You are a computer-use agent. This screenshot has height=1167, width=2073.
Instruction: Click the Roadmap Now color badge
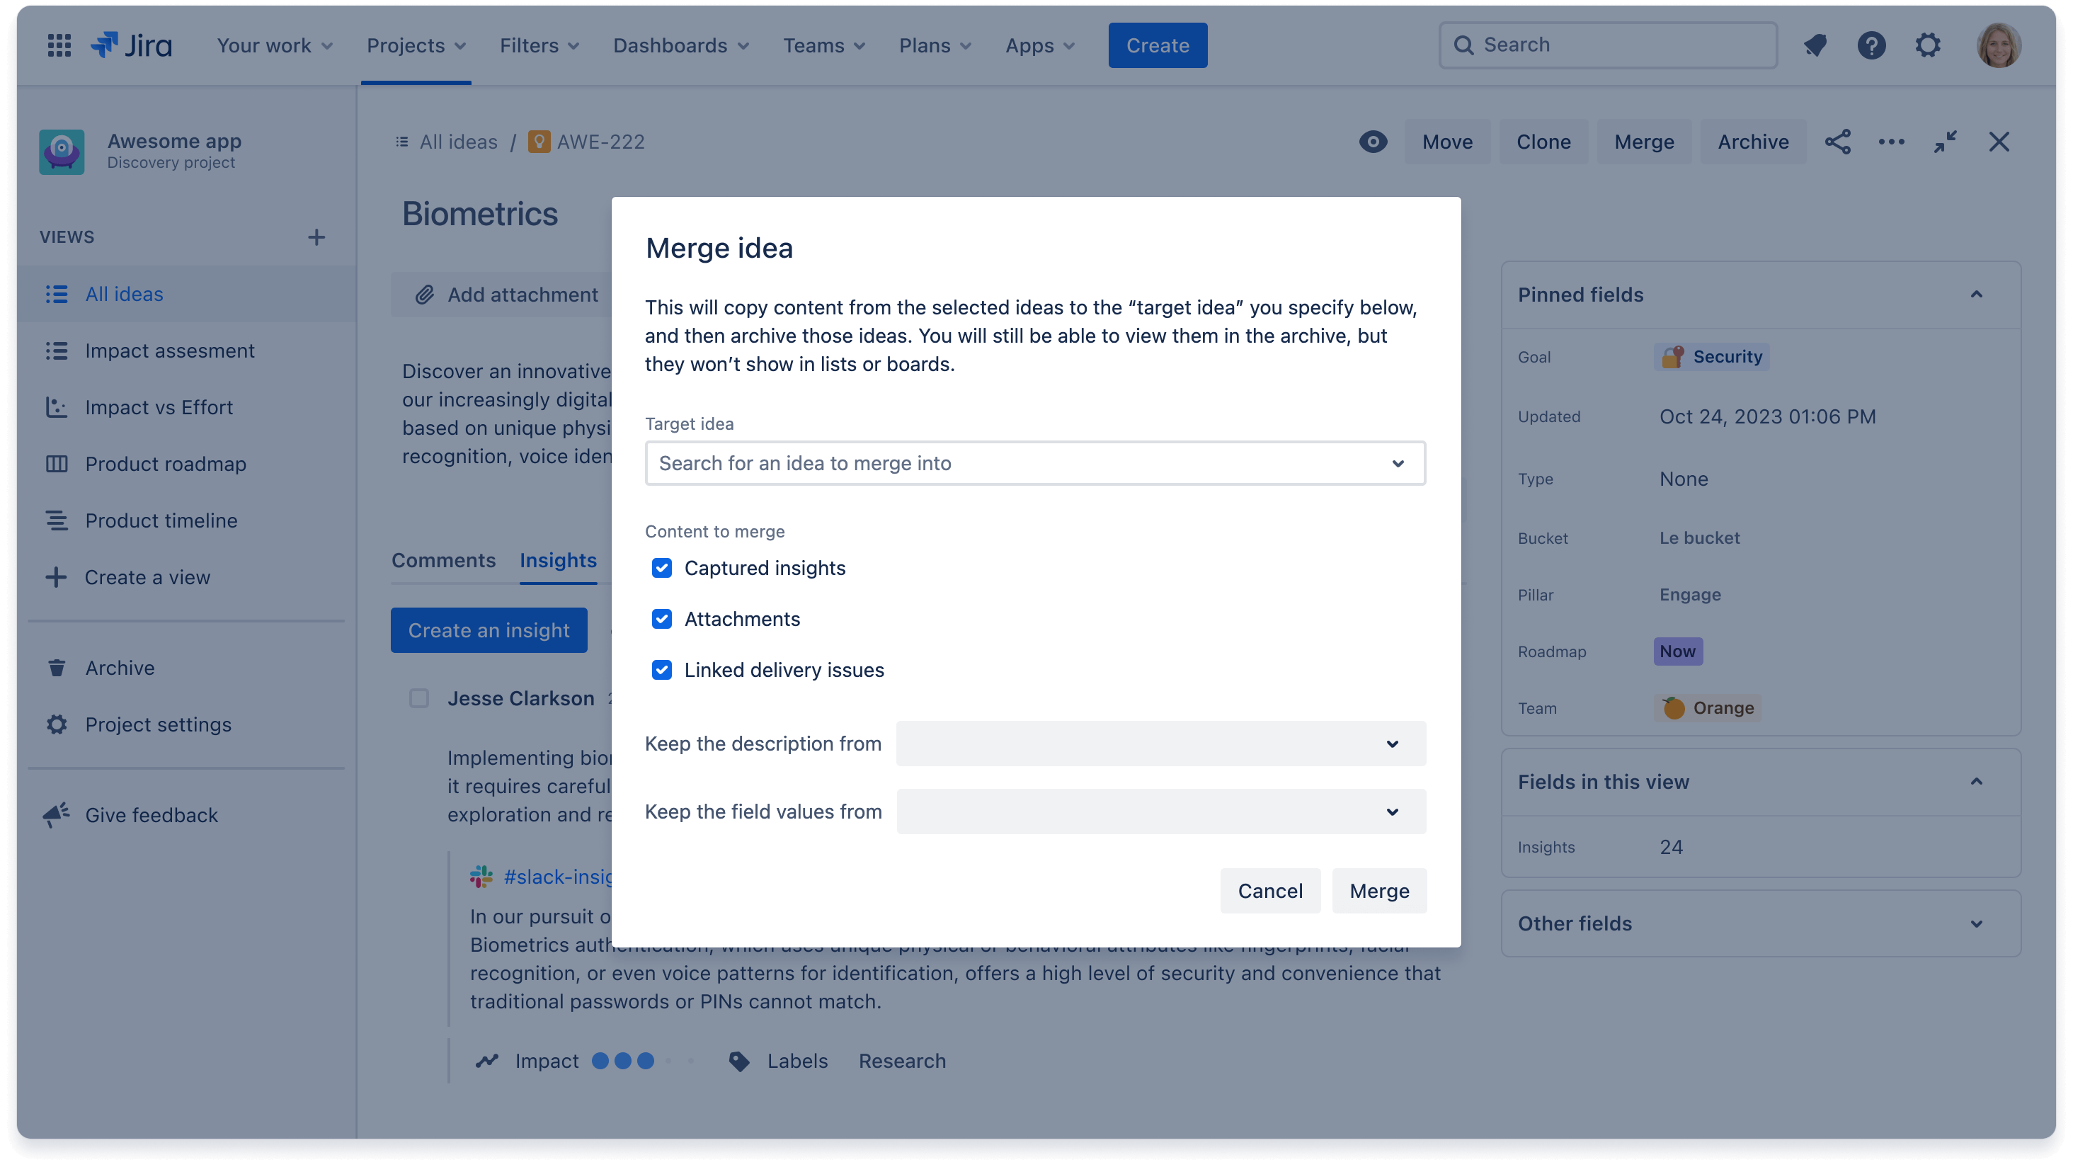click(1677, 651)
